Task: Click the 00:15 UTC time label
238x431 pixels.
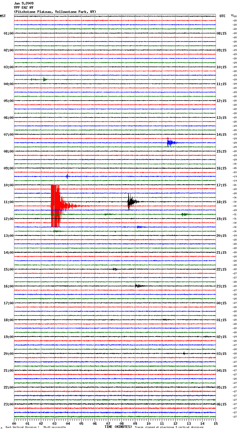Action: click(221, 303)
